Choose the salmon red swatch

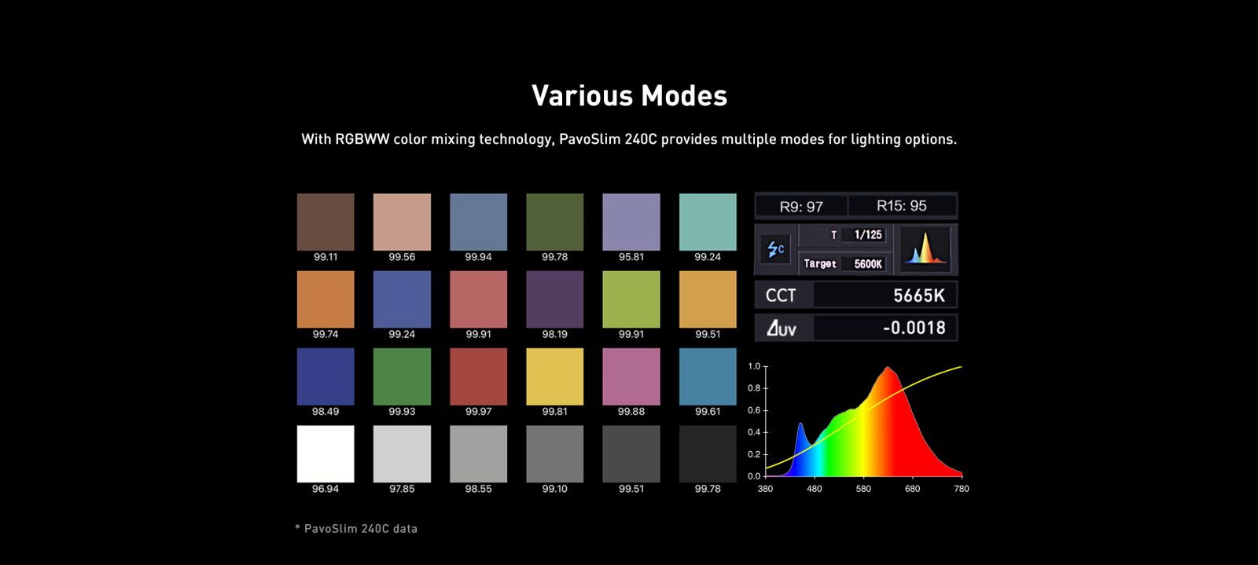pyautogui.click(x=478, y=299)
